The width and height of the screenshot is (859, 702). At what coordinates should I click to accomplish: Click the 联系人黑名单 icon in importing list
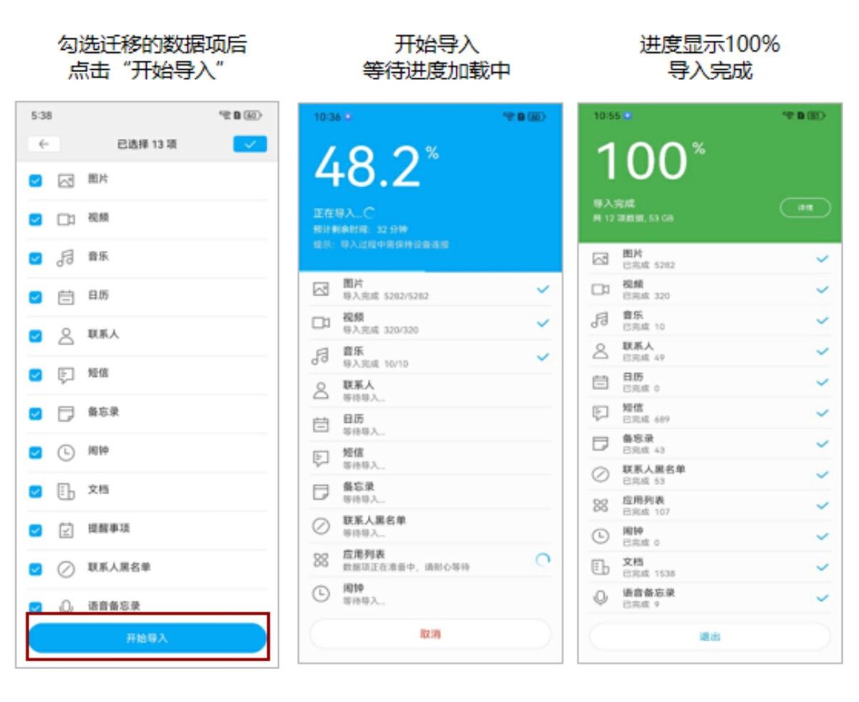[321, 527]
